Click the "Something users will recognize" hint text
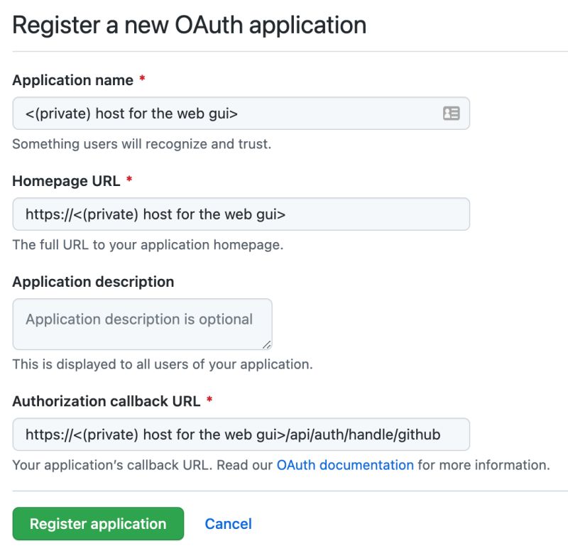This screenshot has height=558, width=568. [142, 144]
